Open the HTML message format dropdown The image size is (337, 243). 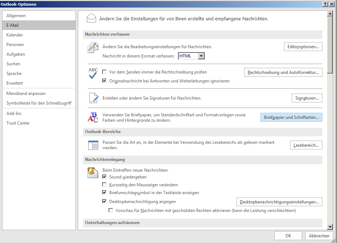click(x=201, y=56)
